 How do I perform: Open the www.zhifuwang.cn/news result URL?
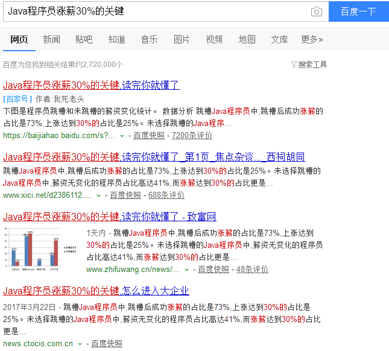(133, 270)
